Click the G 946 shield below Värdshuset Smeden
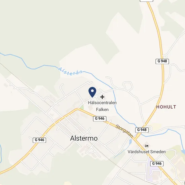Image resolution: width=185 pixels, height=185 pixels. [x=157, y=163]
